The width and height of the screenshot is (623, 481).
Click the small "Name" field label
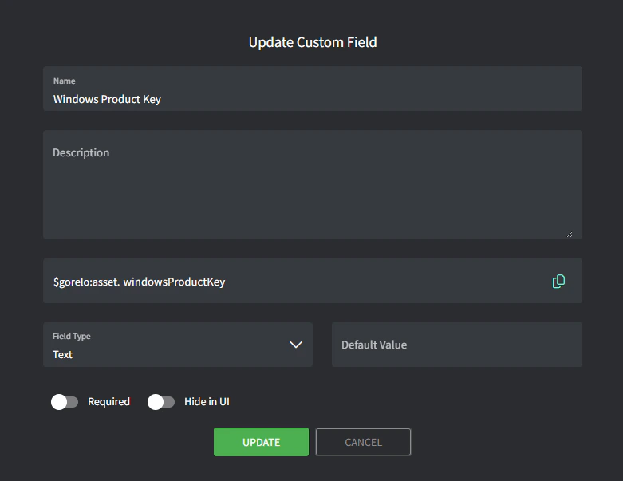click(x=65, y=81)
